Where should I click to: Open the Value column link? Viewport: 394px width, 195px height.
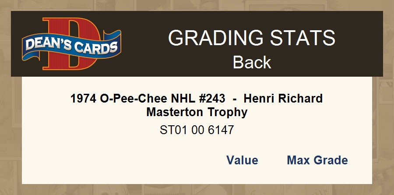click(242, 160)
